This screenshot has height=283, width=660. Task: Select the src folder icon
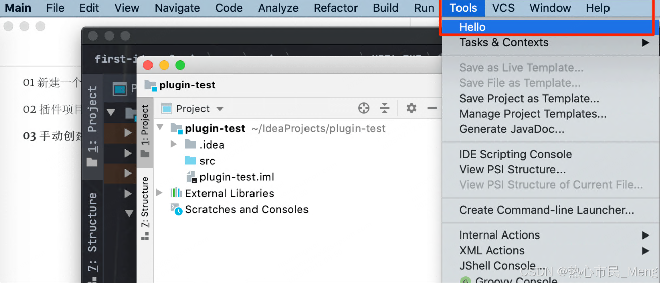click(x=190, y=161)
